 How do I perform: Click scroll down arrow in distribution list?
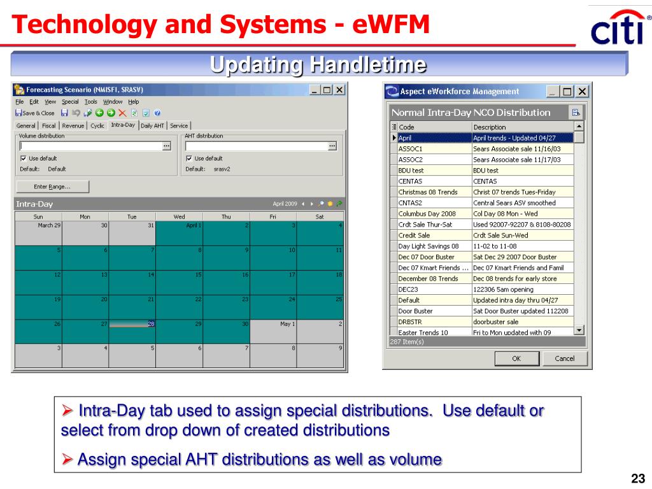click(x=579, y=330)
